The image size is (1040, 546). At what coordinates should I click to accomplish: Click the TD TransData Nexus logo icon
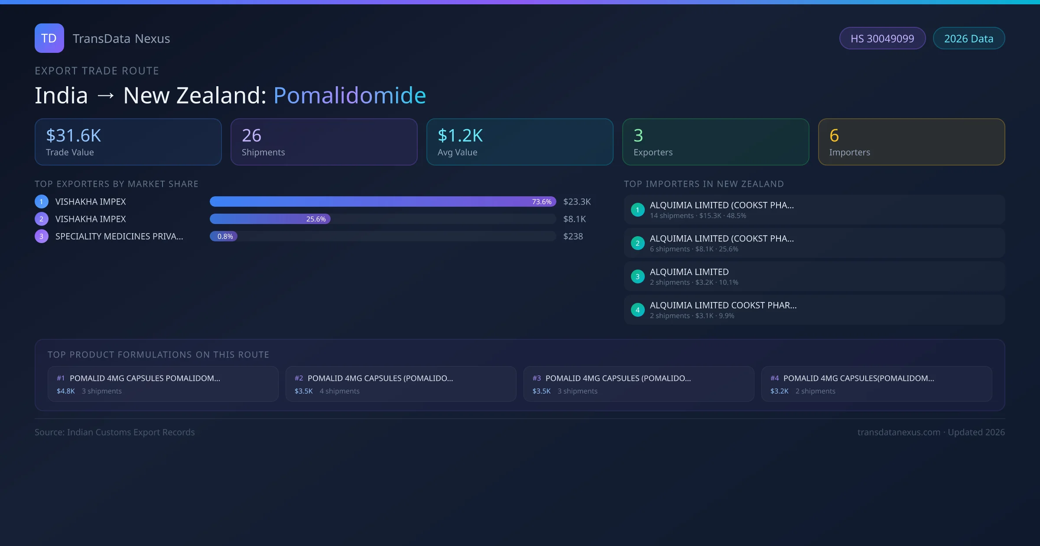coord(49,38)
